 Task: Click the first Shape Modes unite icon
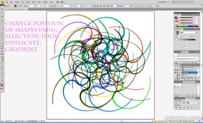pyautogui.click(x=176, y=103)
